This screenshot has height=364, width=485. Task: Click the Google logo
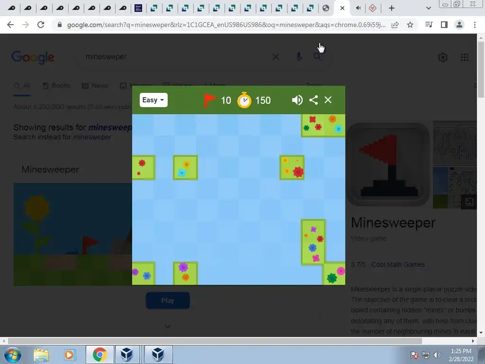click(x=33, y=57)
